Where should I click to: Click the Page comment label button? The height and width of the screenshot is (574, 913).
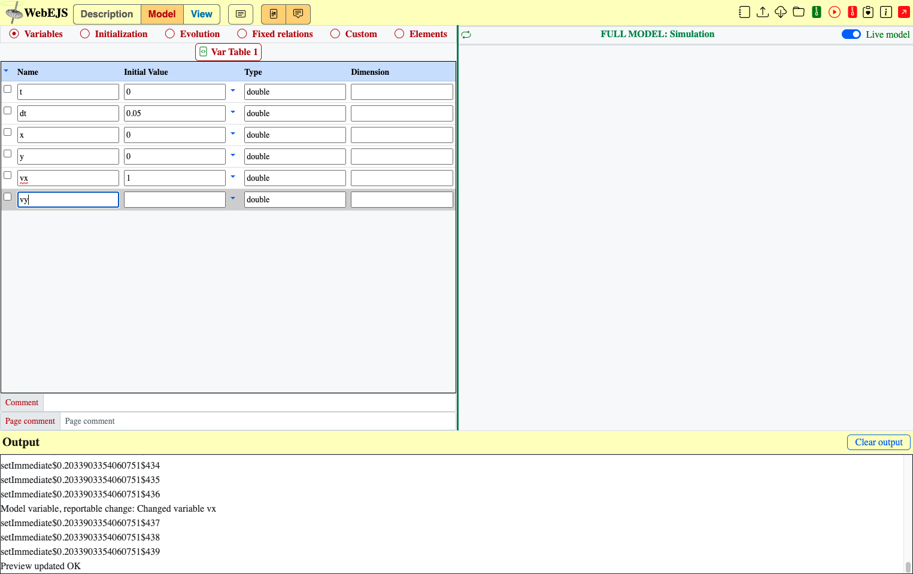click(31, 421)
